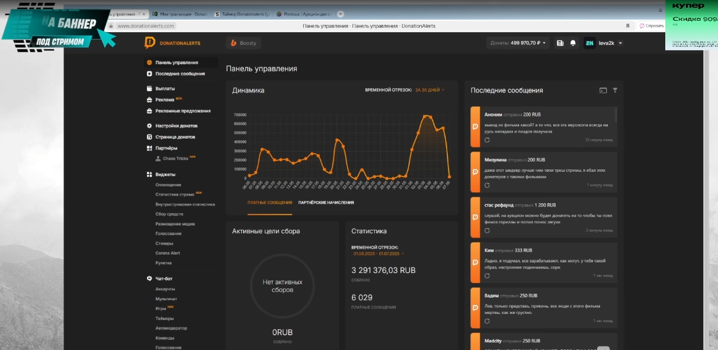Open 'Статистика стрима' widget link
This screenshot has width=718, height=350.
tap(175, 194)
